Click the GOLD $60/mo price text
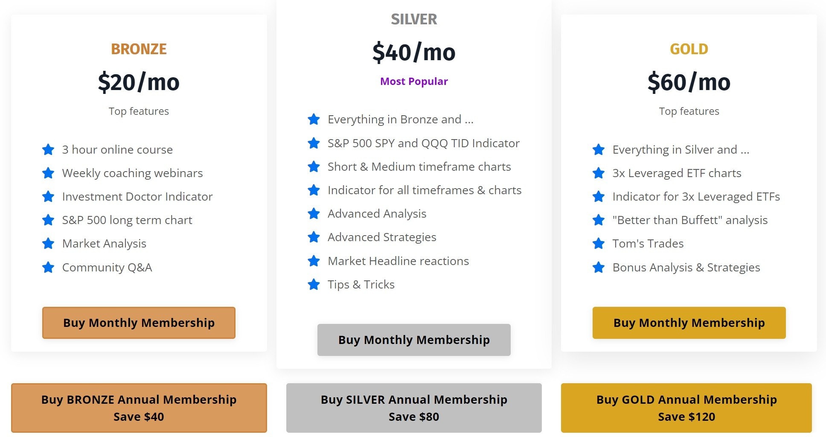 pyautogui.click(x=689, y=82)
